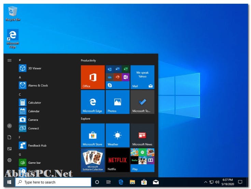
Task: Open the Microsoft Edge tile
Action: (x=93, y=102)
